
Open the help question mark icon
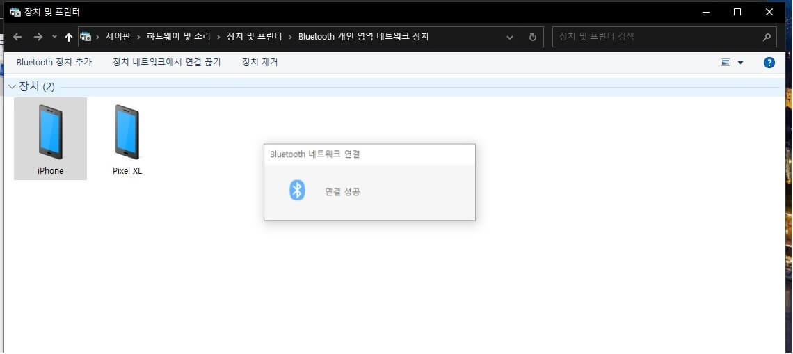[769, 63]
